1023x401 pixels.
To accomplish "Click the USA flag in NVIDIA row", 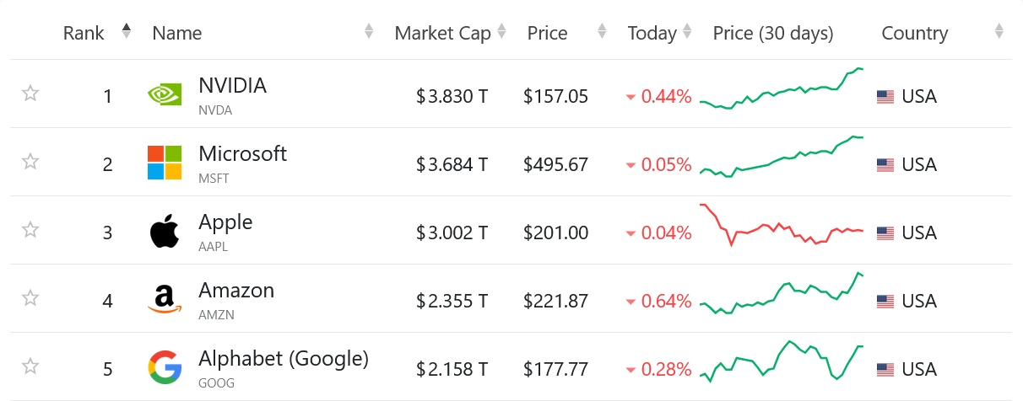I will tap(885, 97).
